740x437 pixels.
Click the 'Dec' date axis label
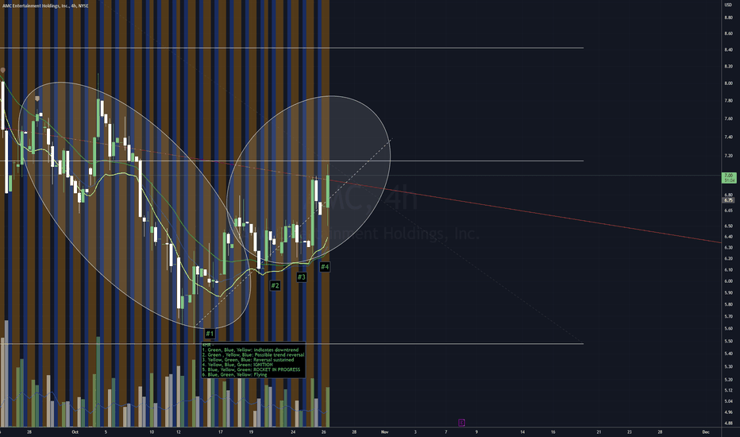click(706, 431)
